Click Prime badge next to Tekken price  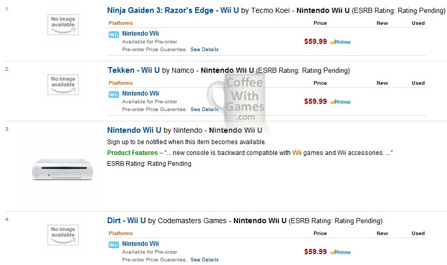(x=340, y=102)
